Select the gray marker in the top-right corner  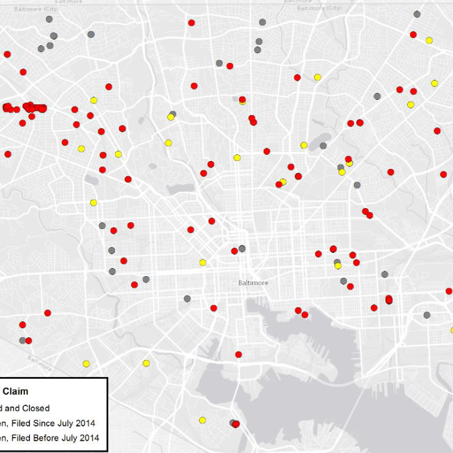point(417,14)
